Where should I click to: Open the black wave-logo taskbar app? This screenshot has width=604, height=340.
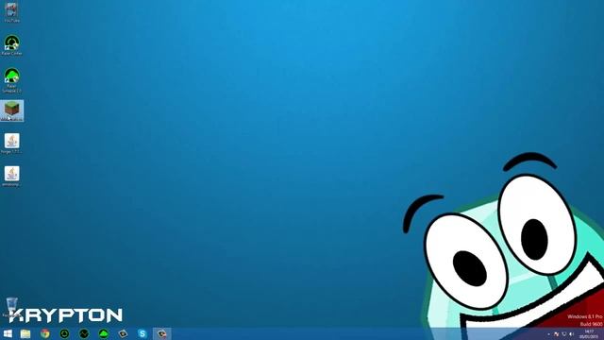pyautogui.click(x=84, y=333)
